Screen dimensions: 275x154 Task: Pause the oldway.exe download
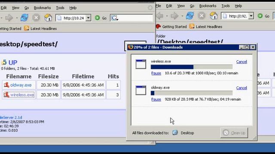[x=156, y=99]
